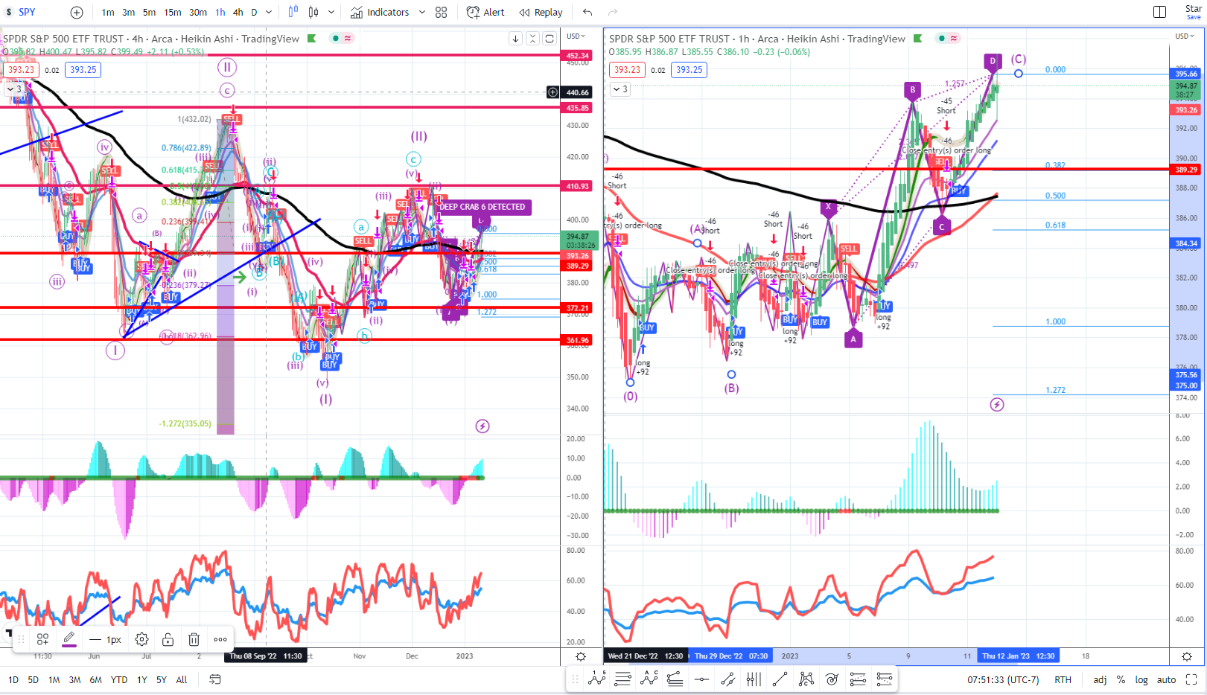1207x695 pixels.
Task: Select the 4h timeframe
Action: (x=238, y=12)
